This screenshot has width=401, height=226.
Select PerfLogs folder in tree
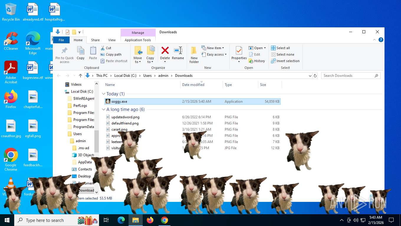80,106
